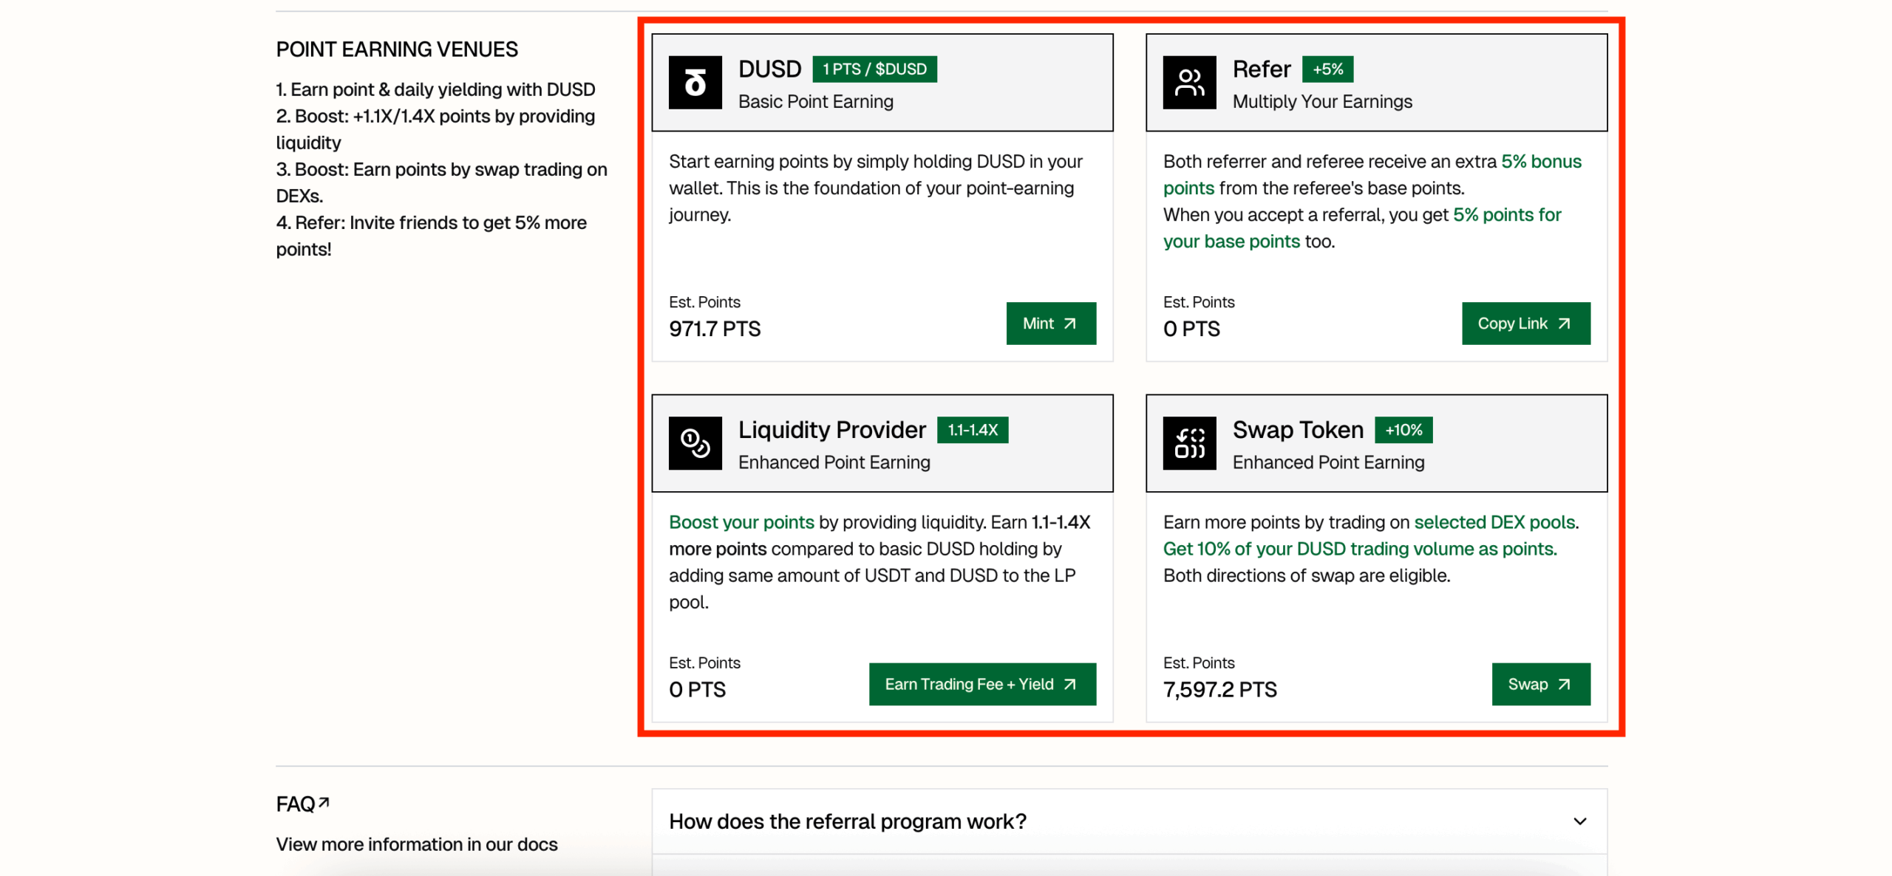Open the 'selected DEX pools' link
The width and height of the screenshot is (1892, 876).
(x=1494, y=522)
